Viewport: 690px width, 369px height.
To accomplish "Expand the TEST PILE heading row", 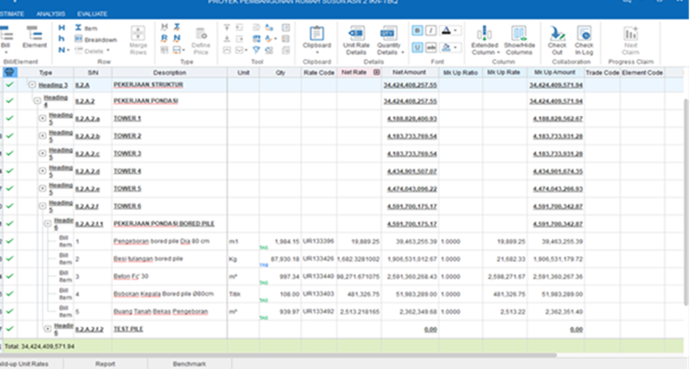I will click(47, 329).
